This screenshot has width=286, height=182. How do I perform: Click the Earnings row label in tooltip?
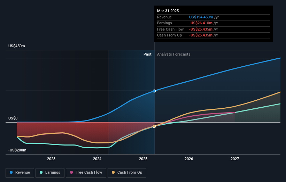point(164,23)
